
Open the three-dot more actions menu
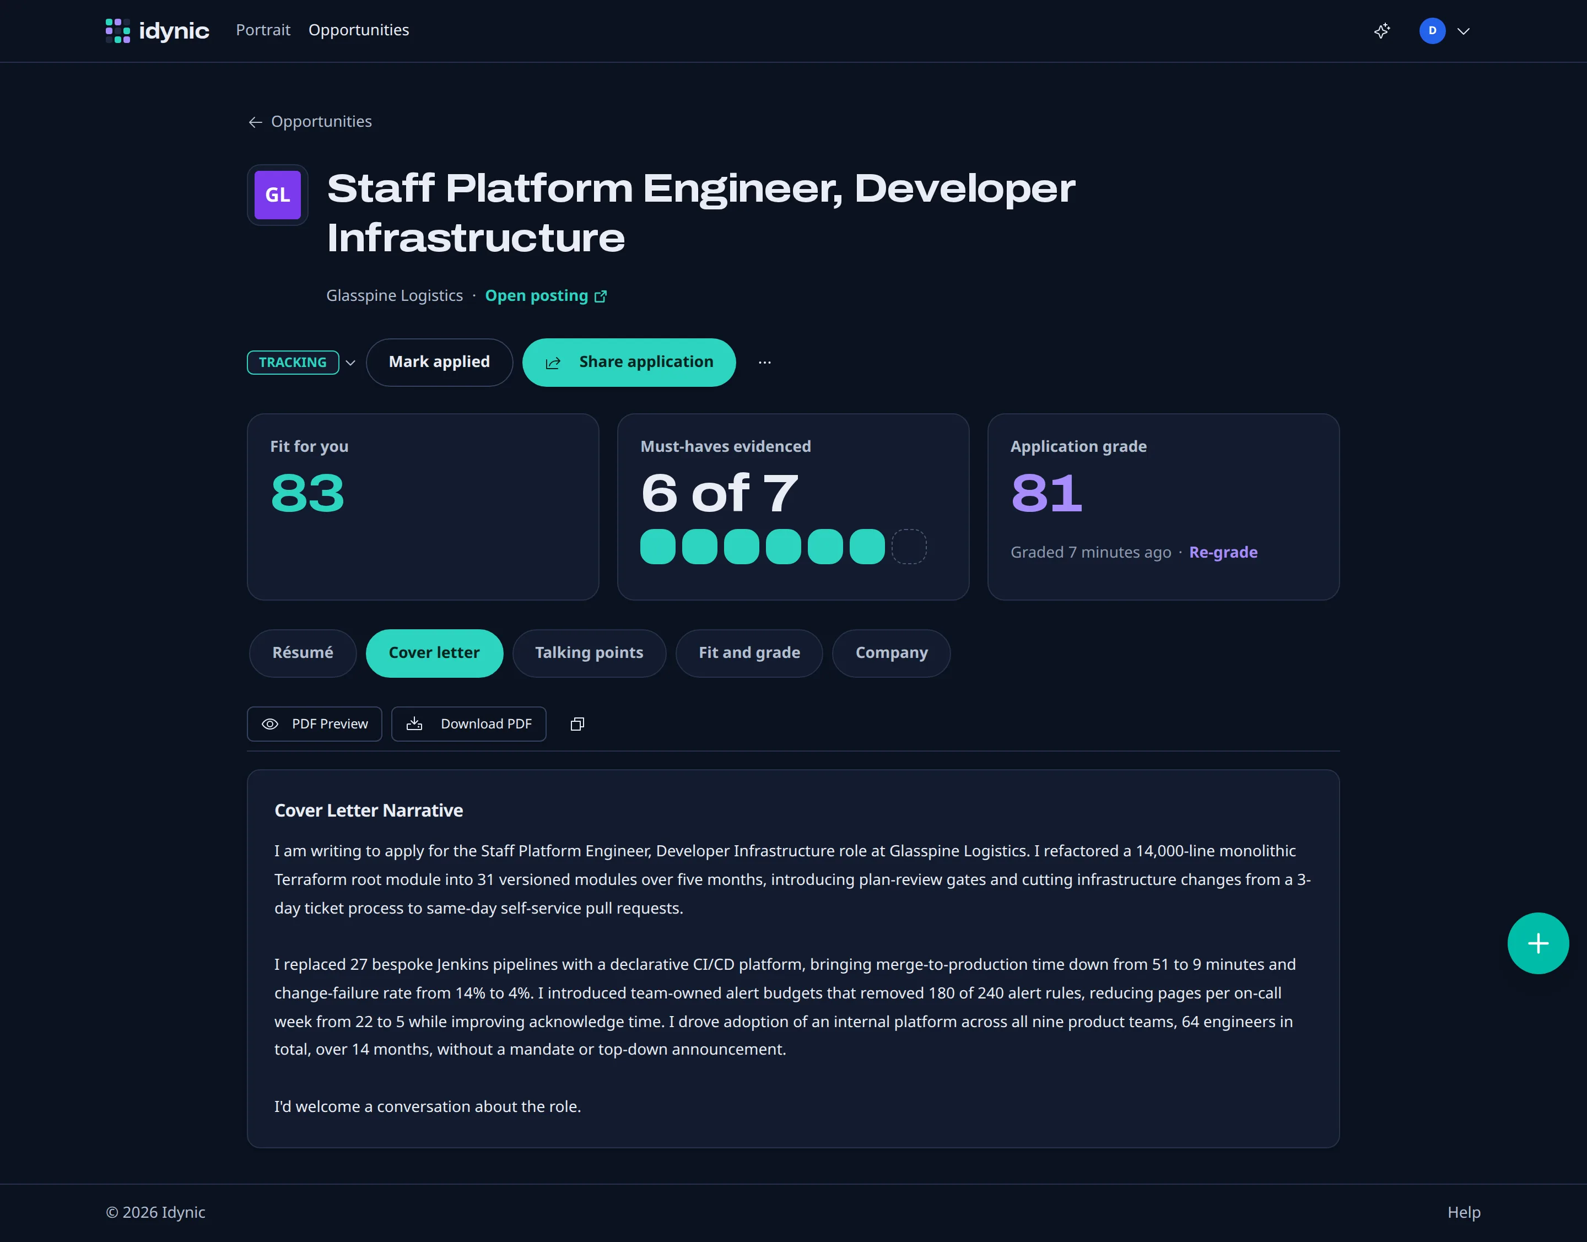(x=764, y=362)
